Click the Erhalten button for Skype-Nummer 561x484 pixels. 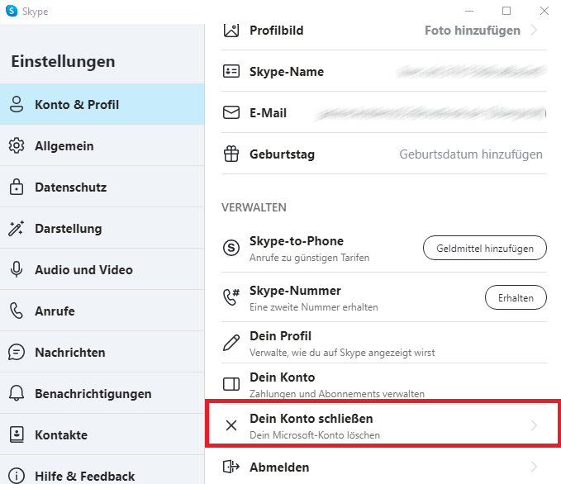516,297
